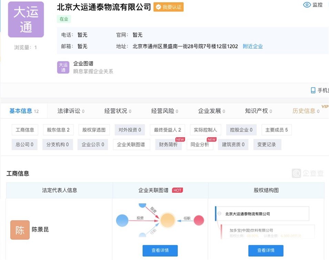Jump to 主要成员 5 section
The width and height of the screenshot is (329, 260).
[x=277, y=130]
